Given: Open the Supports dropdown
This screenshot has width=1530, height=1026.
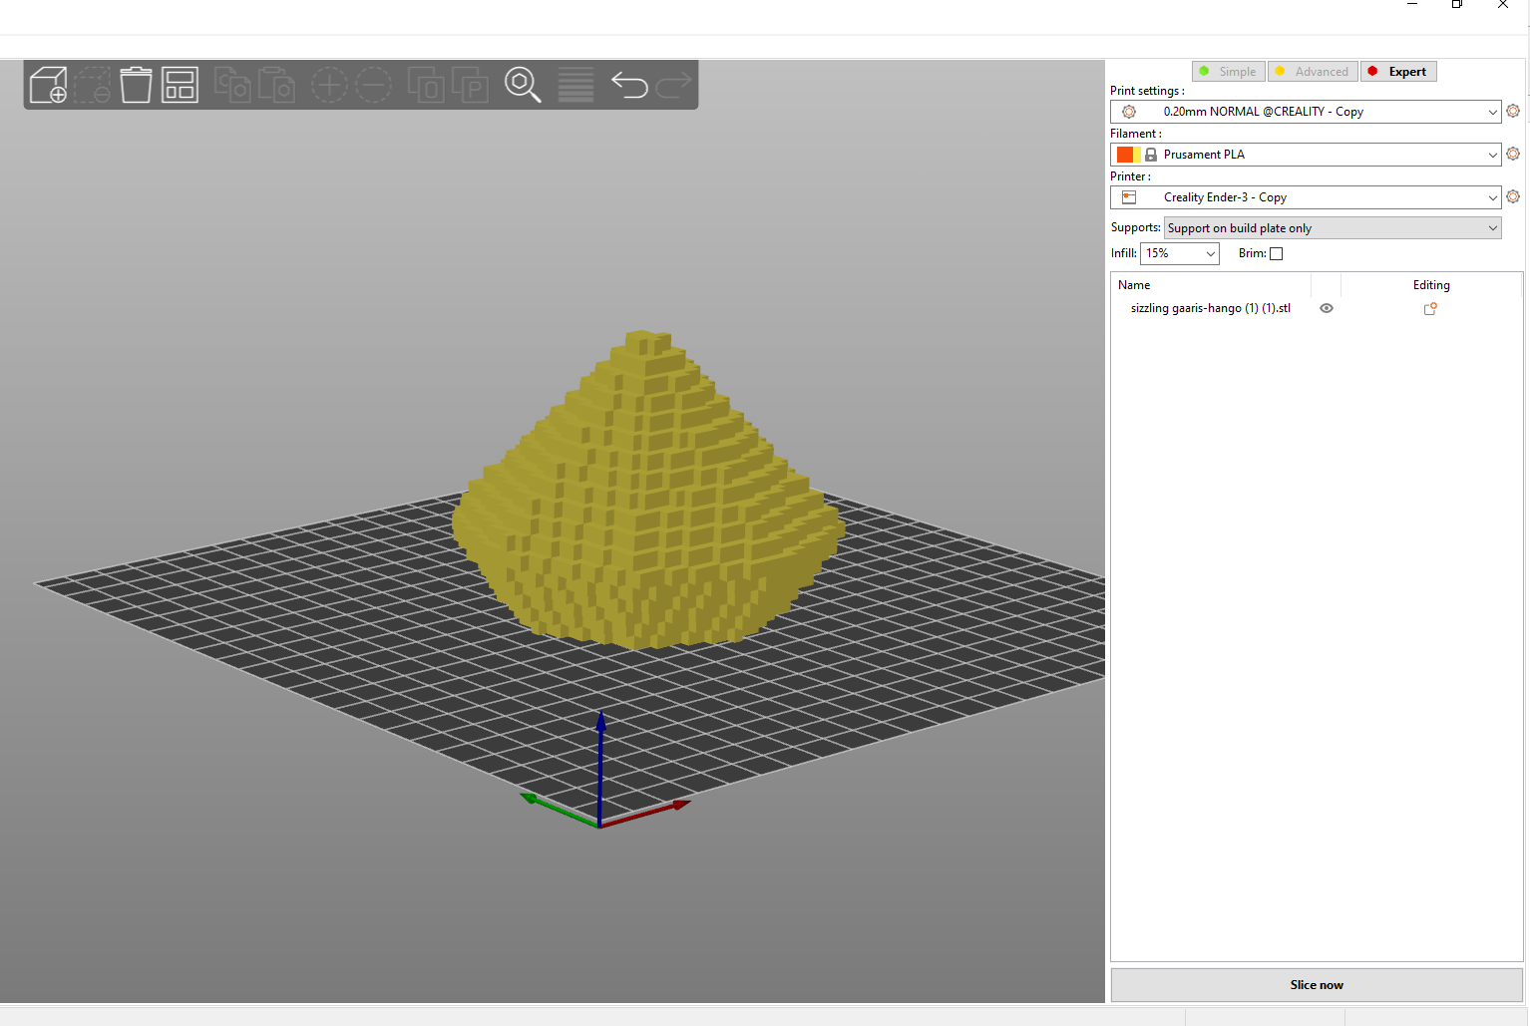Looking at the screenshot, I should pos(1333,228).
